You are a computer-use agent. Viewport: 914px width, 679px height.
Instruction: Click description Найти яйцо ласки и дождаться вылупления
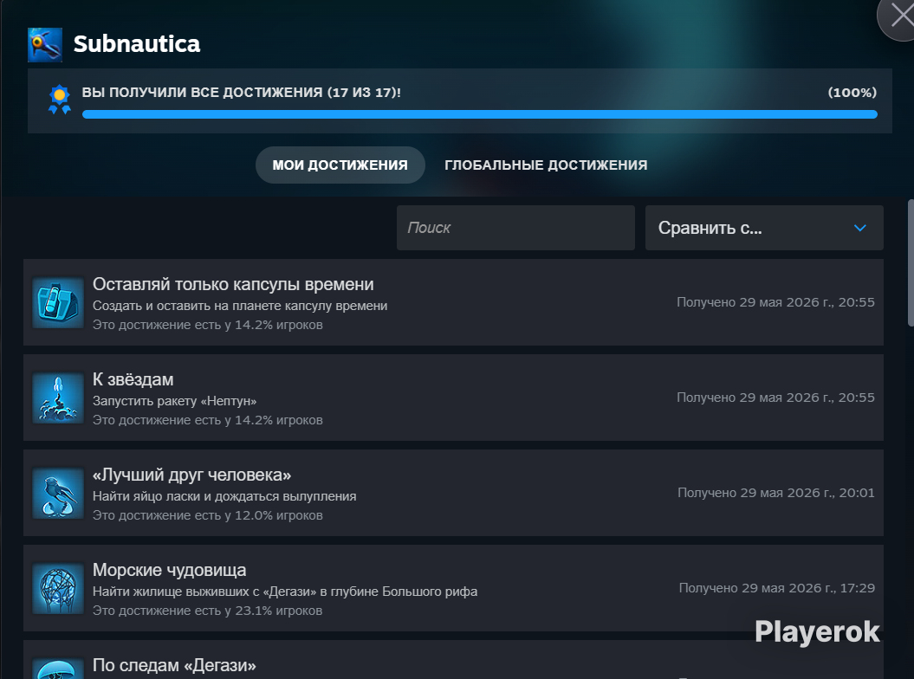tap(224, 496)
